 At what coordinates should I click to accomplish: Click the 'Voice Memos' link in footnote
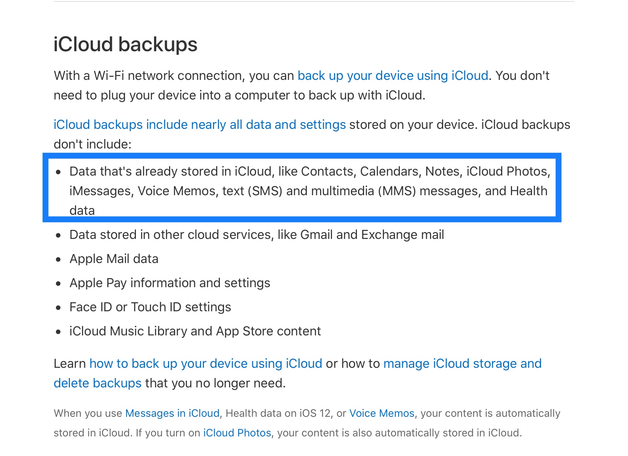382,413
